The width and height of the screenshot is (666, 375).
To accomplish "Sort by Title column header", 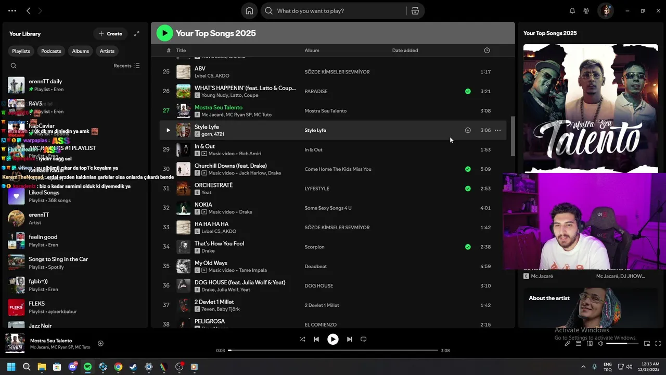I will 181,51.
